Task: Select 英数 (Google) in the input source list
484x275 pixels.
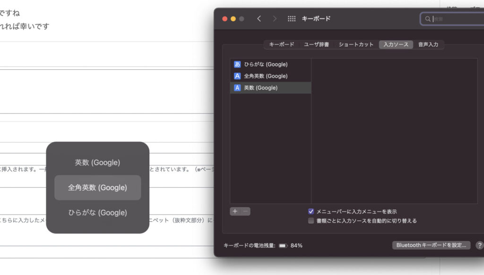Action: pos(270,88)
